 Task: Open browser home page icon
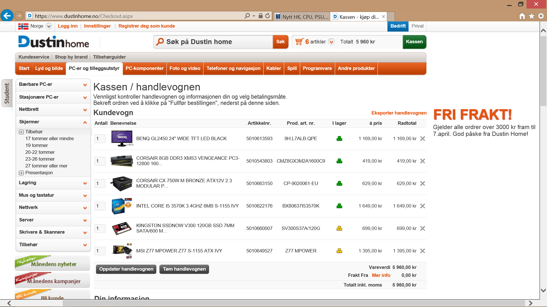click(x=522, y=16)
